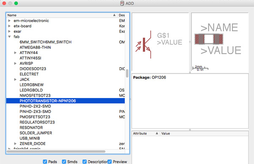Viewport: 254px width, 164px height.
Task: Select the RESONATOR device
Action: click(x=31, y=128)
